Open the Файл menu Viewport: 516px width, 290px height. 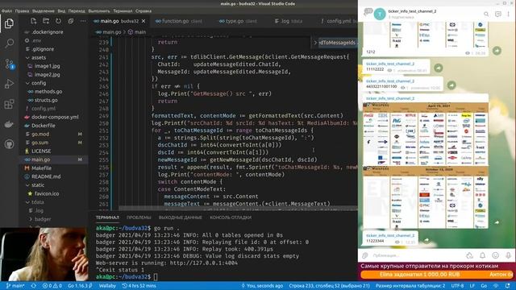click(6, 10)
